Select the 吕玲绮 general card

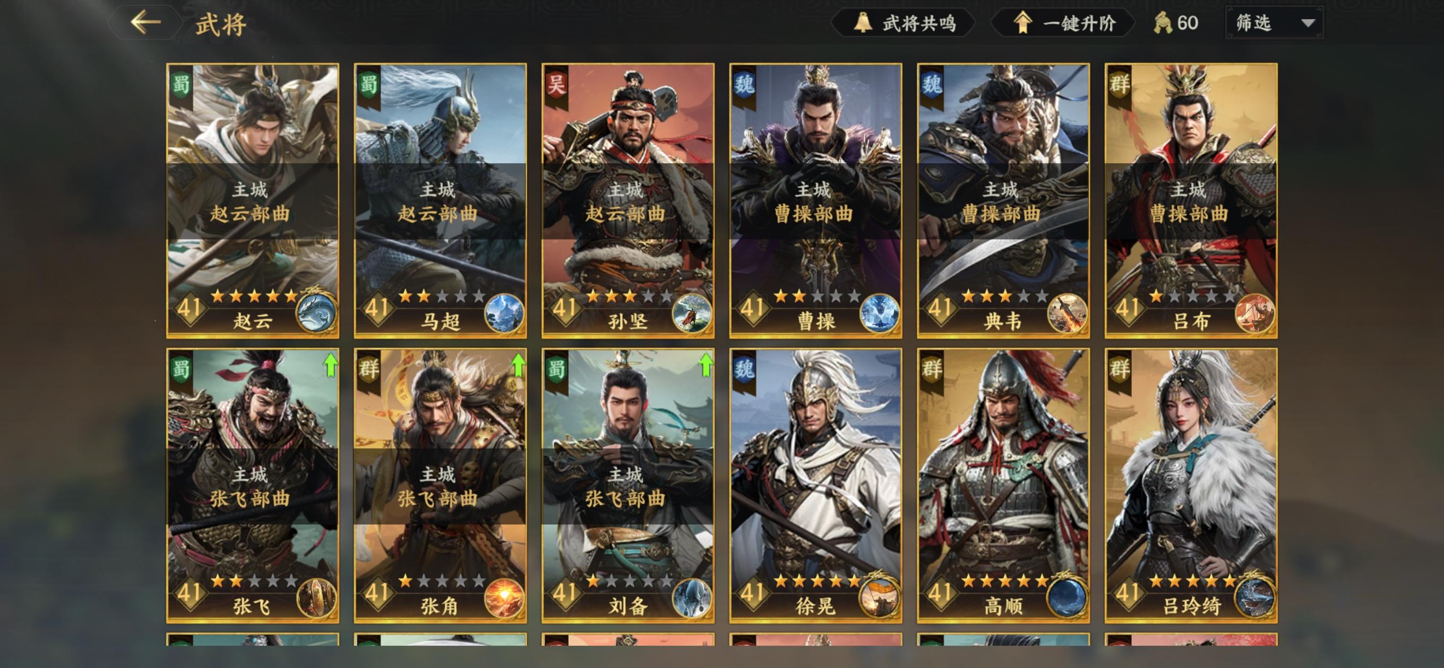(x=1191, y=486)
